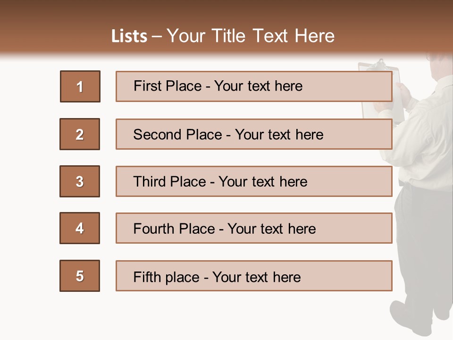The width and height of the screenshot is (453, 340).
Task: Select the 'Your Title Text Here' heading
Action: (250, 36)
